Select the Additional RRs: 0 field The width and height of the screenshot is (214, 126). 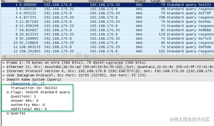[29, 109]
